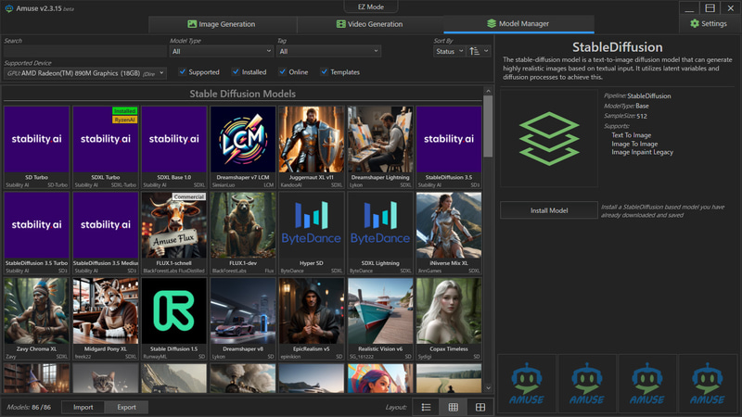Uncheck the Supported filter checkbox
Viewport: 742px width, 417px height.
(x=183, y=71)
